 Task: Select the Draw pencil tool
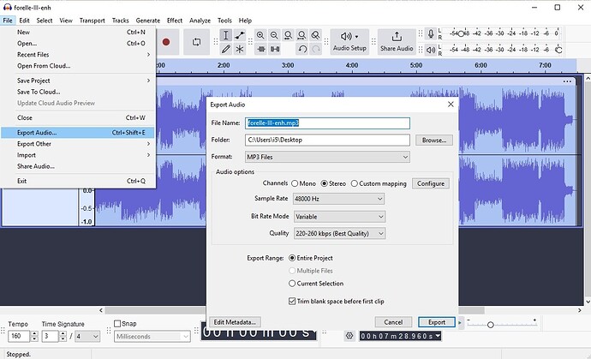[225, 49]
